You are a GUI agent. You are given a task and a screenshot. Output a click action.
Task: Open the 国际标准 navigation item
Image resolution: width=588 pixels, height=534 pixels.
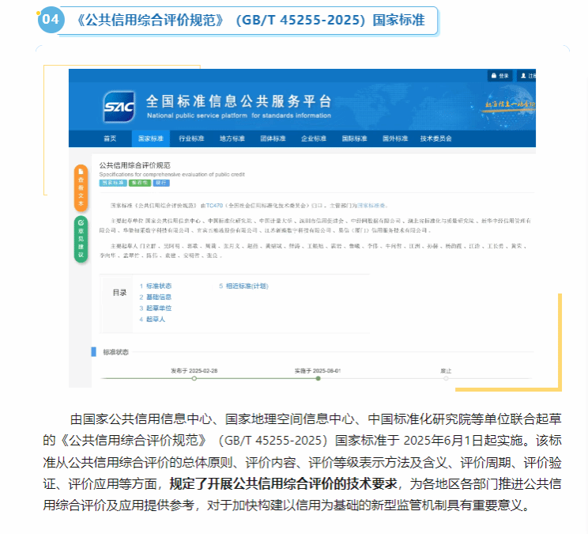pos(354,138)
